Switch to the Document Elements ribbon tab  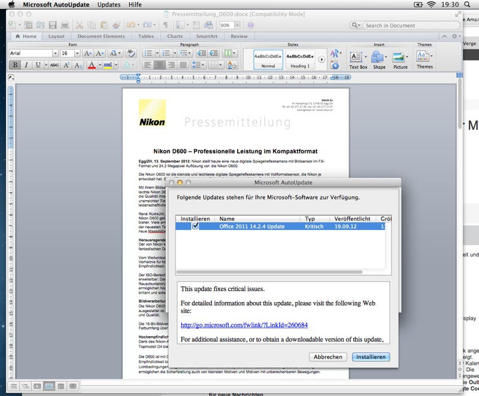pyautogui.click(x=101, y=37)
